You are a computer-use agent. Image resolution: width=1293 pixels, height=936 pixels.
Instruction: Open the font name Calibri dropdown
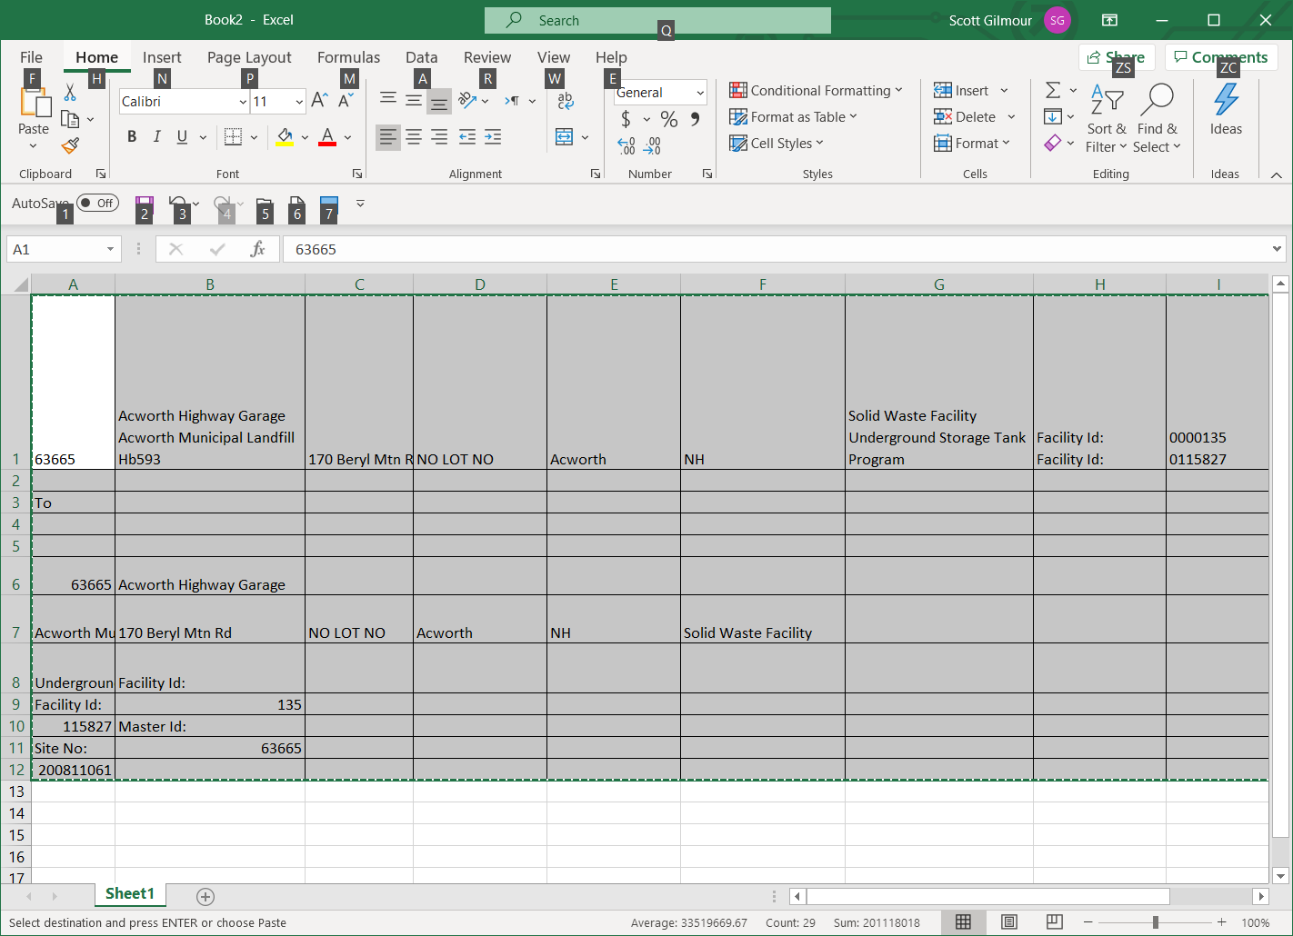(243, 102)
